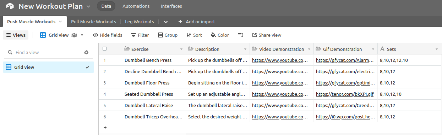
Task: Click the collaborative view people icon
Action: (74, 35)
